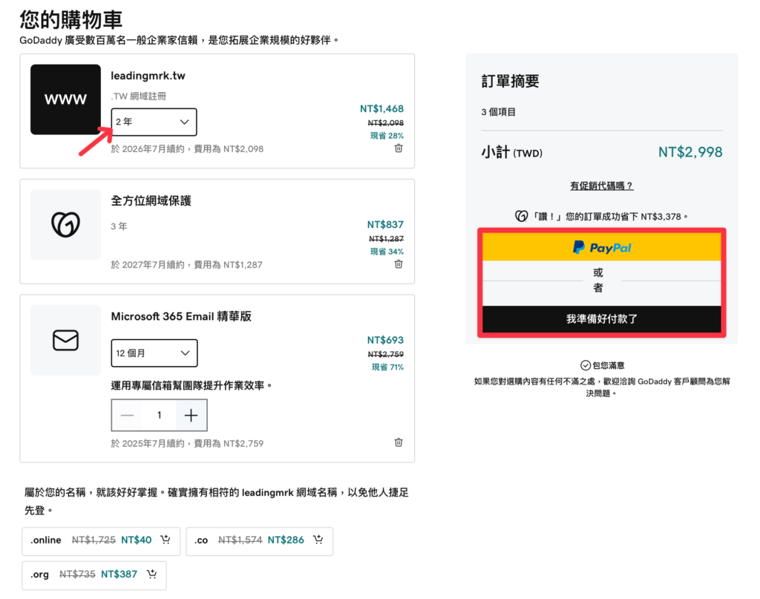Click the 全方位網域保護 product title
This screenshot has width=760, height=599.
point(151,200)
